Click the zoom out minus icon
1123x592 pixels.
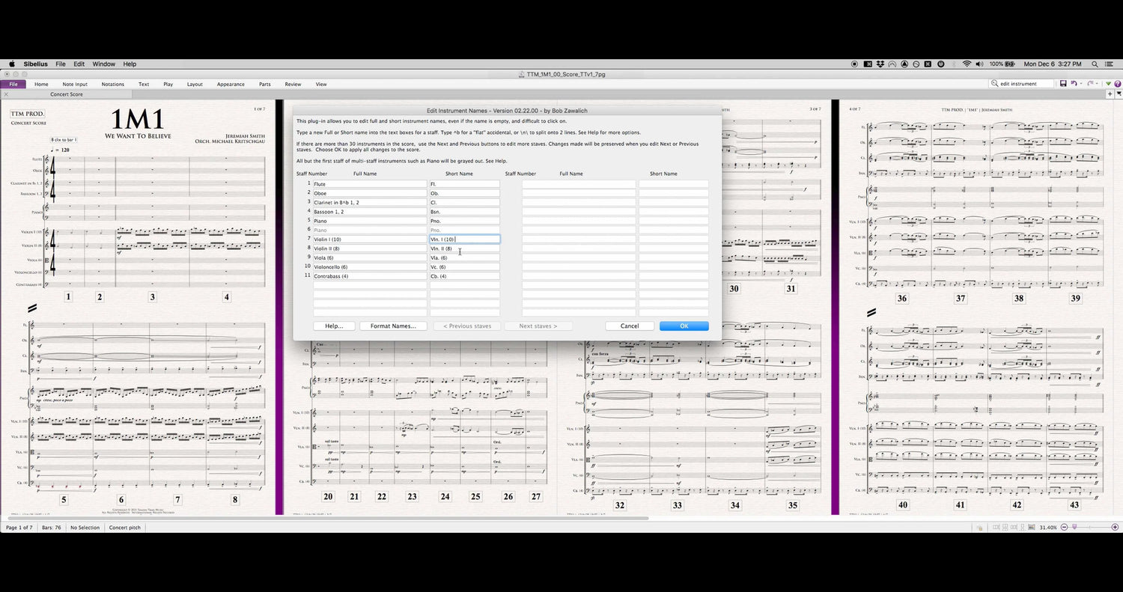coord(1063,528)
